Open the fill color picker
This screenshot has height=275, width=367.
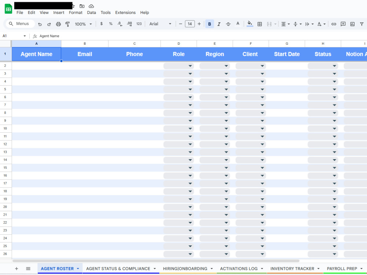[250, 24]
